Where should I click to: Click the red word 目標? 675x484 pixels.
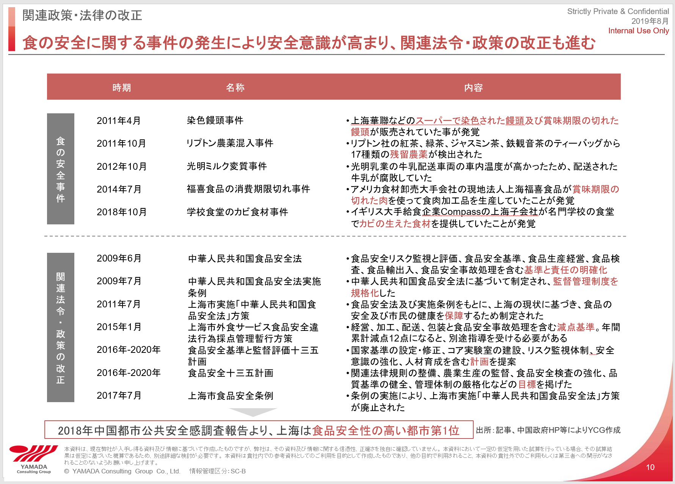coord(527,384)
